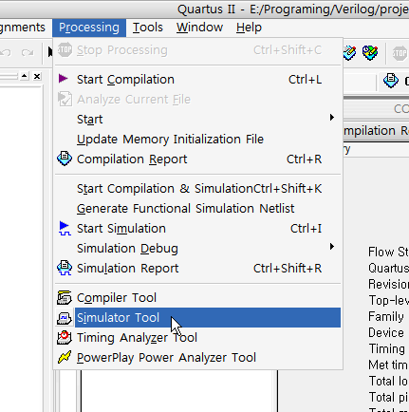The height and width of the screenshot is (412, 409).
Task: Click the Revision row in Flow Summary
Action: coord(388,284)
